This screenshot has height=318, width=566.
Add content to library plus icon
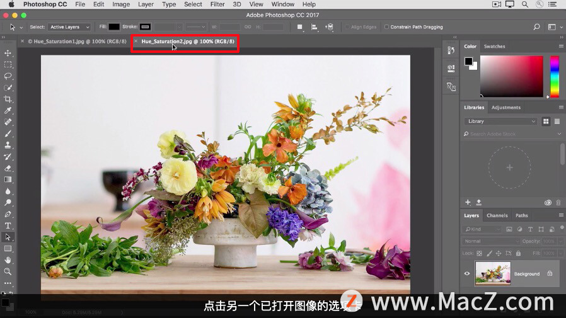(468, 202)
